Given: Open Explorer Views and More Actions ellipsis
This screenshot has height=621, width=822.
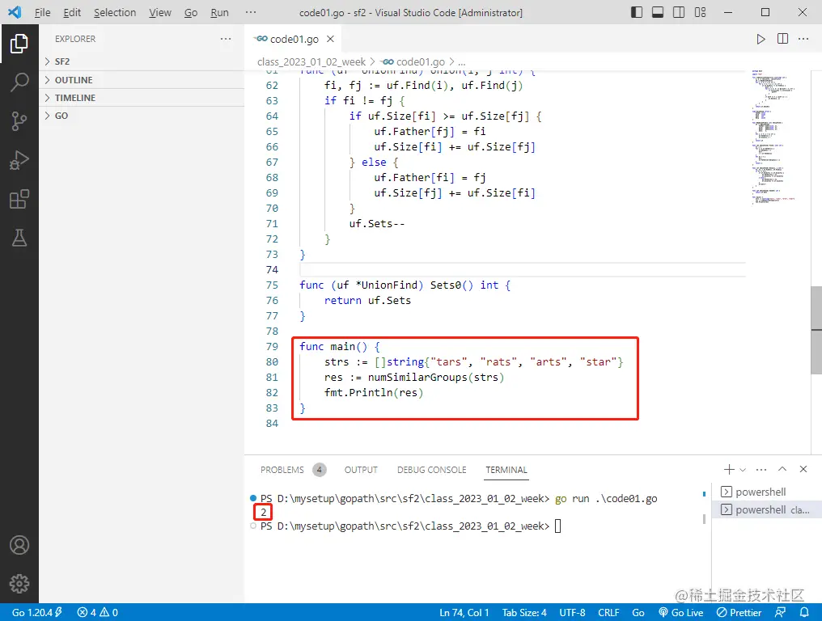Looking at the screenshot, I should click(226, 39).
